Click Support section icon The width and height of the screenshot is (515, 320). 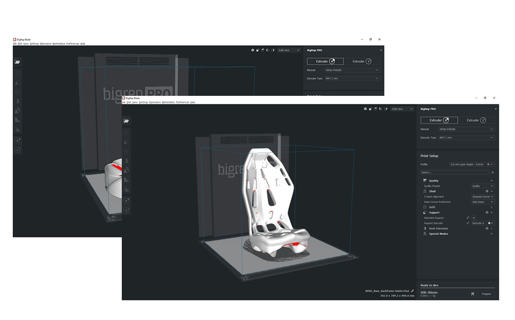(425, 213)
